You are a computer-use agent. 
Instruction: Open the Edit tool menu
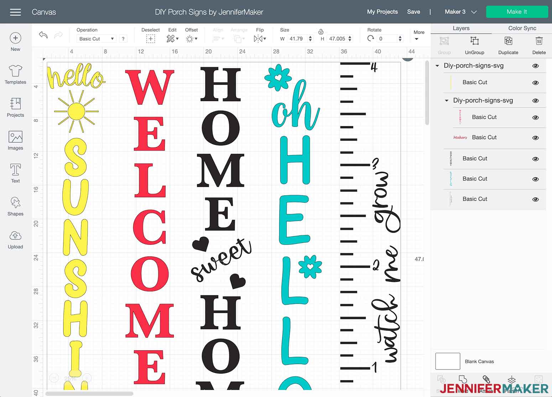(x=172, y=39)
